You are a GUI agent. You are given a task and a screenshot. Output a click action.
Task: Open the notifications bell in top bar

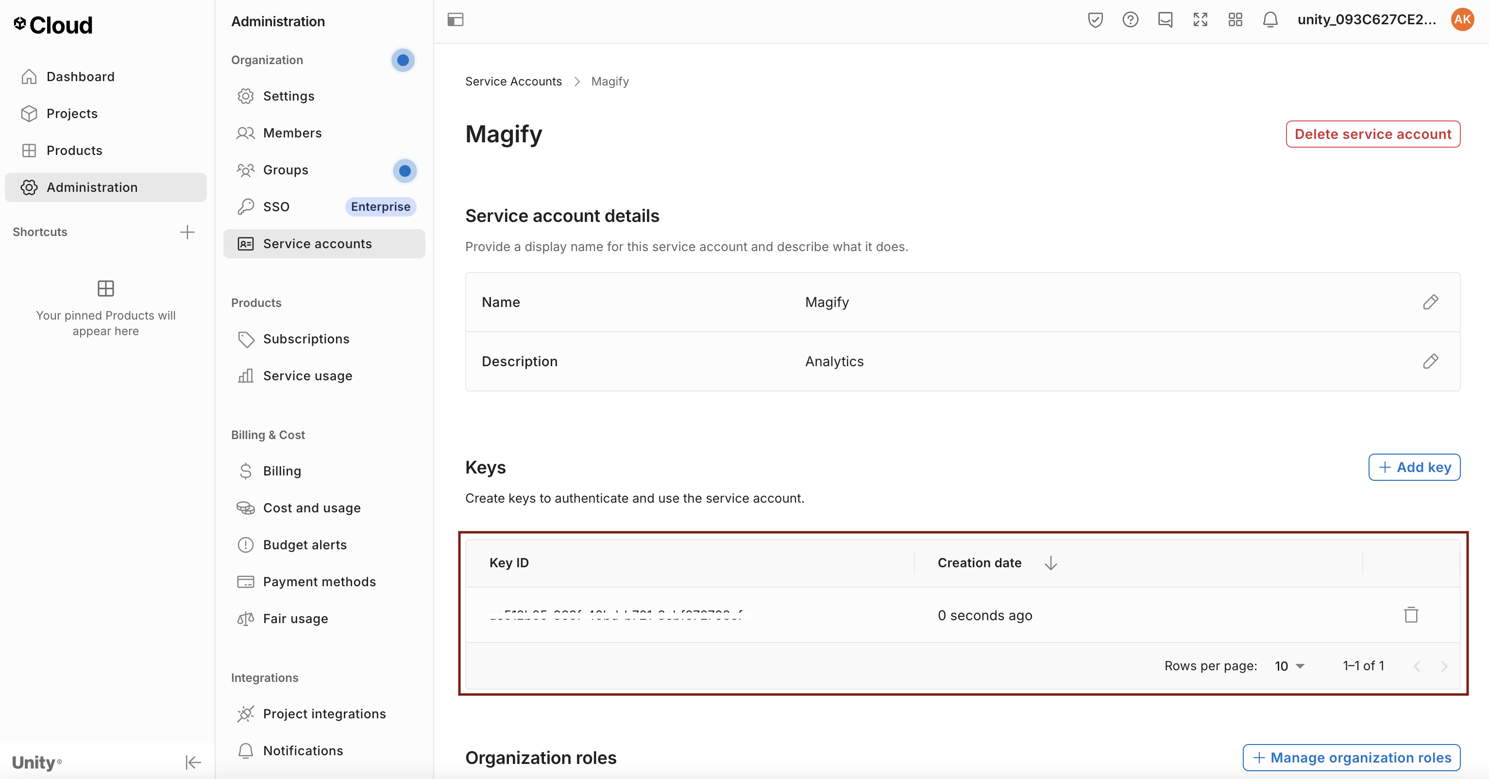[1270, 19]
